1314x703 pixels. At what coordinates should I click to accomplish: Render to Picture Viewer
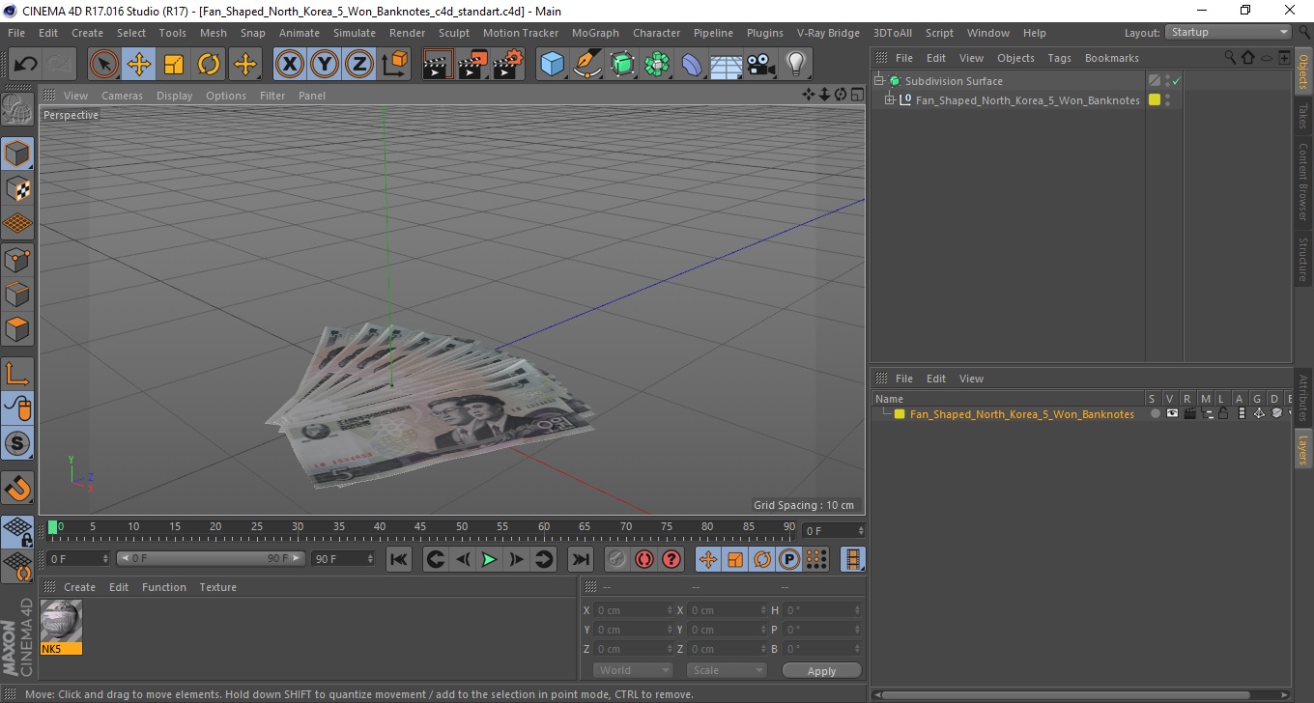[473, 65]
